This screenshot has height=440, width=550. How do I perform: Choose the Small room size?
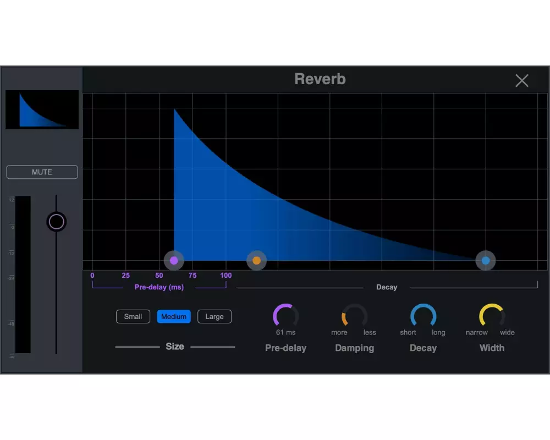coord(133,317)
